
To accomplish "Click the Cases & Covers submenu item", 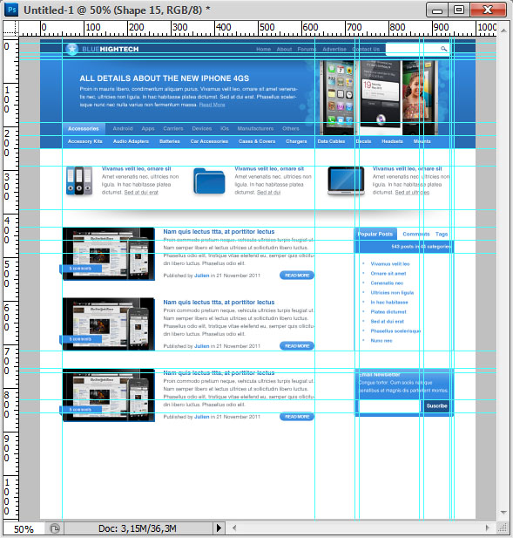I will pos(257,141).
